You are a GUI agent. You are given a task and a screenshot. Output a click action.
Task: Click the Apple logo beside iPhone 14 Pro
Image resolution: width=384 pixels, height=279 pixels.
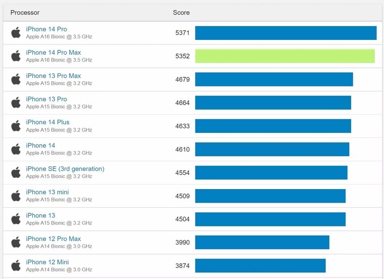pyautogui.click(x=16, y=33)
